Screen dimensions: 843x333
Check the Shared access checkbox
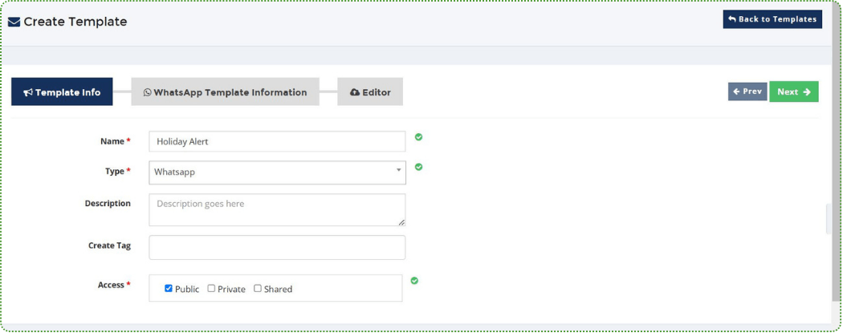tap(258, 288)
